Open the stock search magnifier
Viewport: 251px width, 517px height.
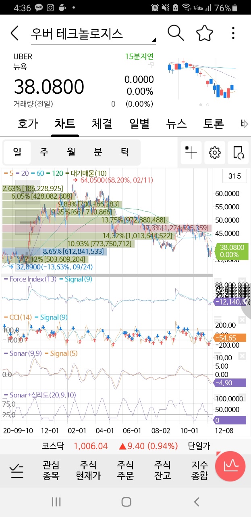click(176, 33)
